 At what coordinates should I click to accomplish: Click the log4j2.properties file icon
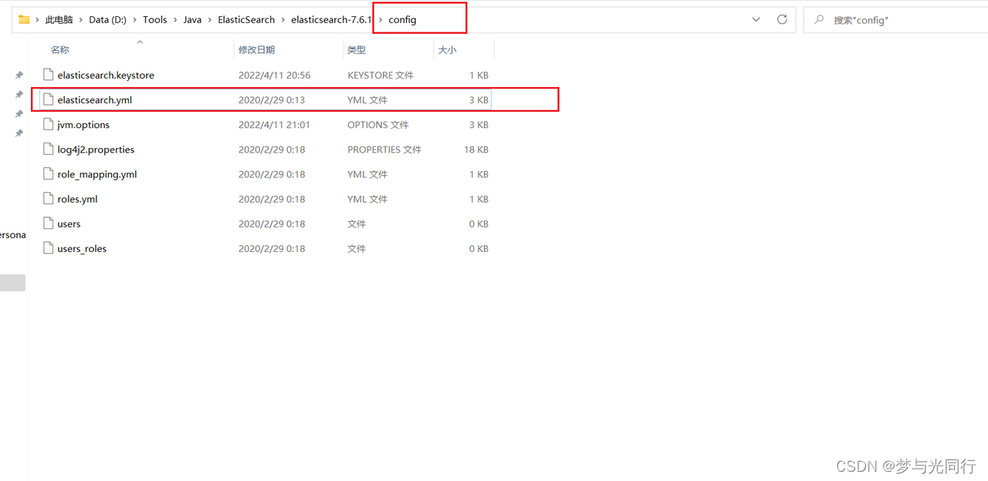[x=49, y=149]
